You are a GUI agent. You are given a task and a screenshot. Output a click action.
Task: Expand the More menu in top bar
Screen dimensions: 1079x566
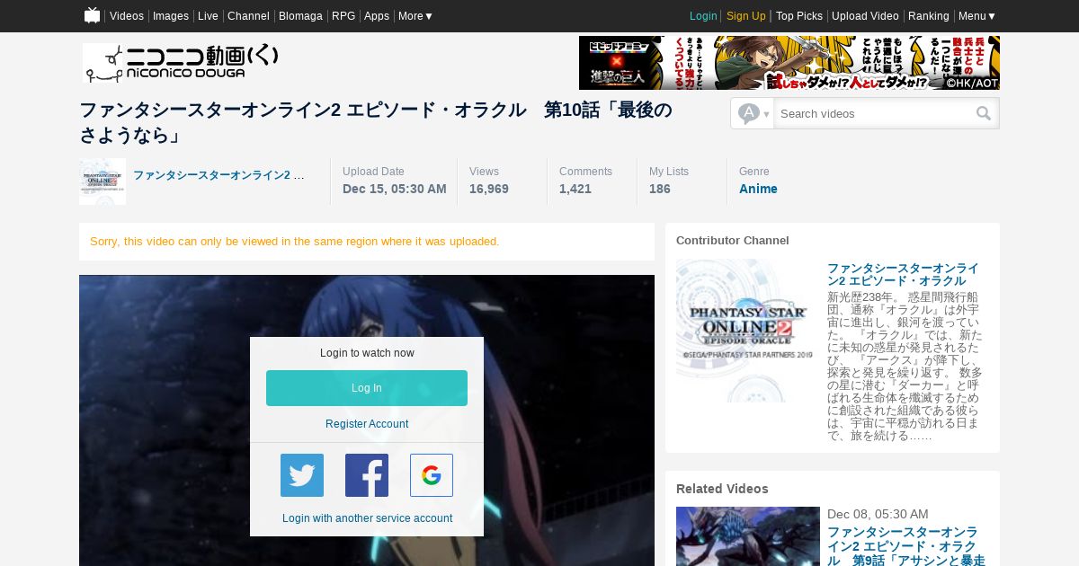[x=415, y=16]
